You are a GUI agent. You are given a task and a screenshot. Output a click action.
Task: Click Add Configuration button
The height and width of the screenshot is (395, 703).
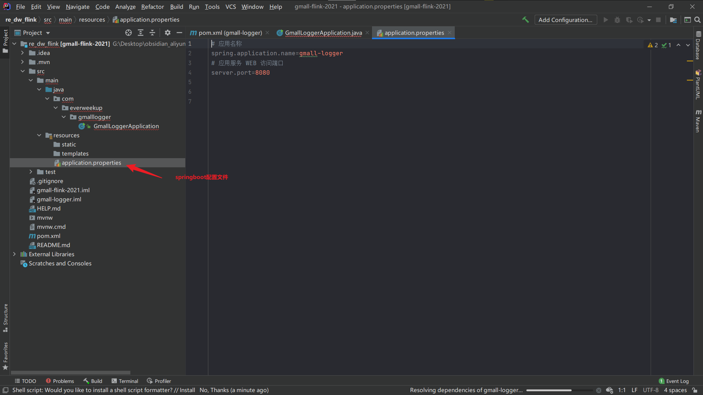(566, 20)
